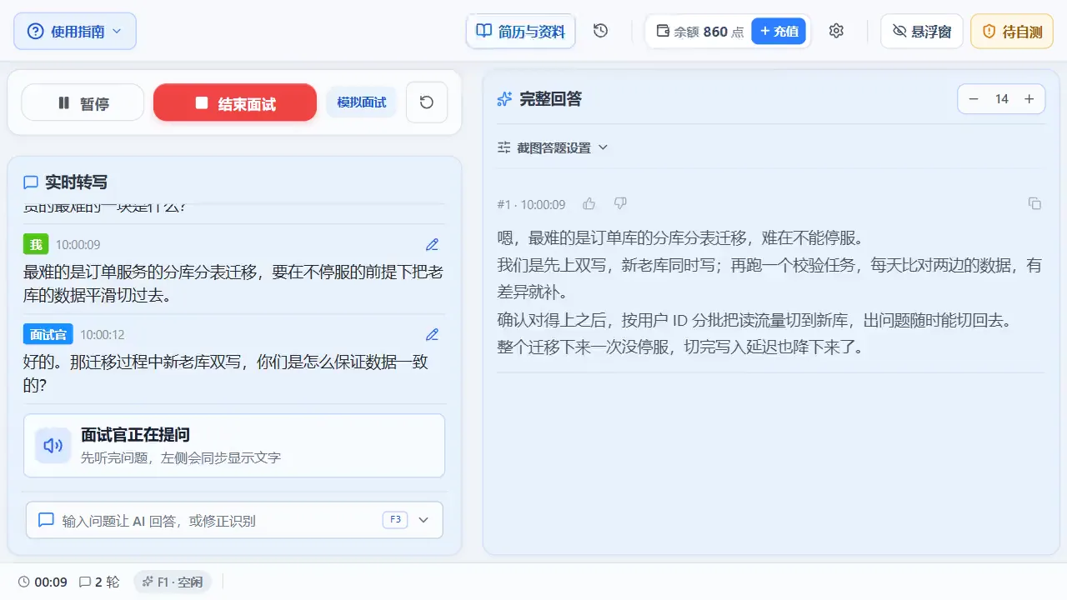Click the green 我 speaker label
The width and height of the screenshot is (1067, 600).
click(x=36, y=245)
